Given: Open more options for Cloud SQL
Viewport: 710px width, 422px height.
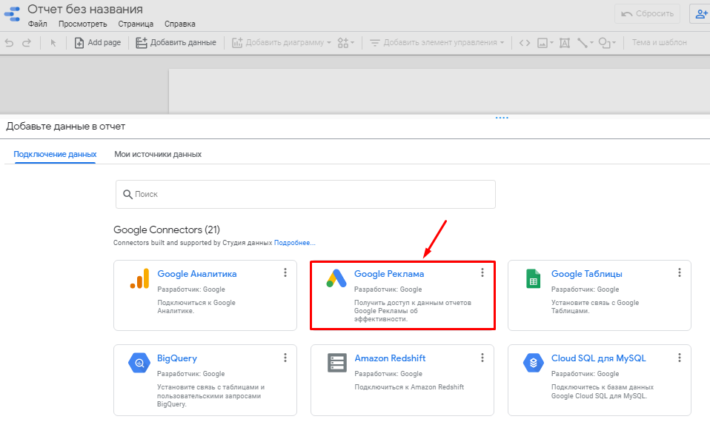Looking at the screenshot, I should (679, 358).
